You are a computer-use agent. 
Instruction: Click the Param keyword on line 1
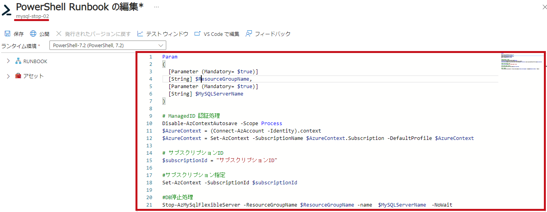click(x=170, y=57)
